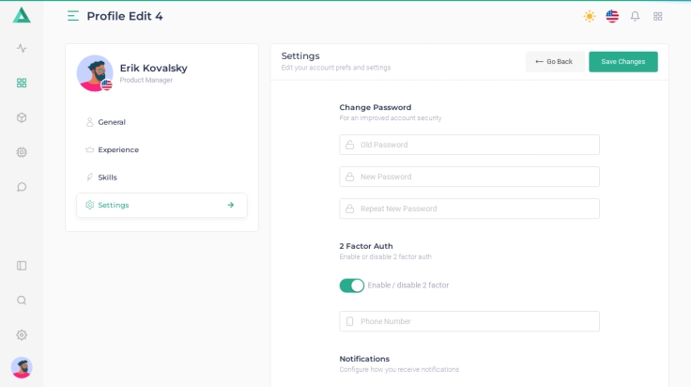This screenshot has height=387, width=691.
Task: Click the cube icon in sidebar
Action: pyautogui.click(x=22, y=117)
